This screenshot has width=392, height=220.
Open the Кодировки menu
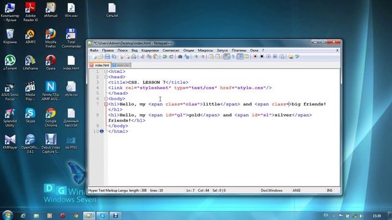click(x=150, y=50)
